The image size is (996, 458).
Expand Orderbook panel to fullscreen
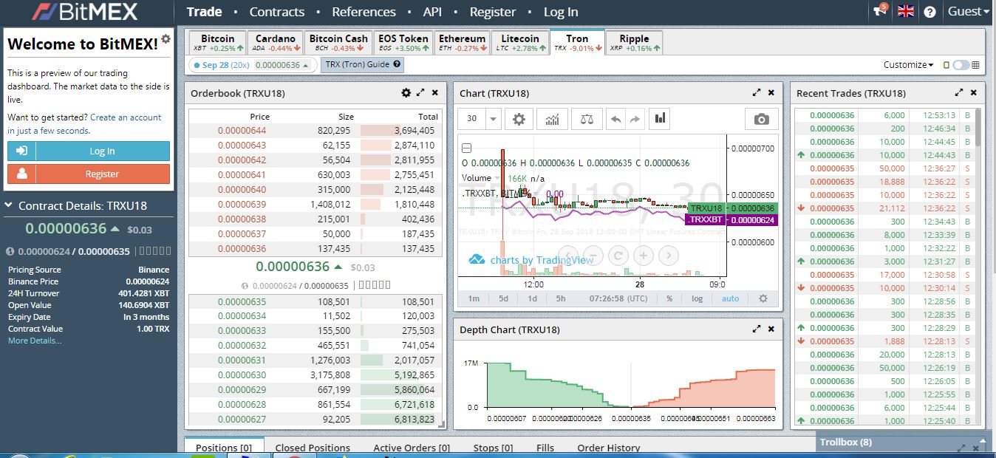point(420,93)
